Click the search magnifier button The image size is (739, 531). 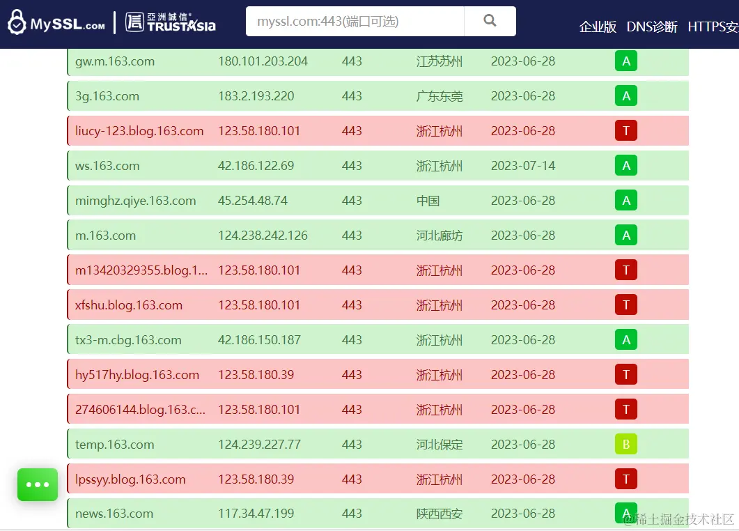[490, 21]
